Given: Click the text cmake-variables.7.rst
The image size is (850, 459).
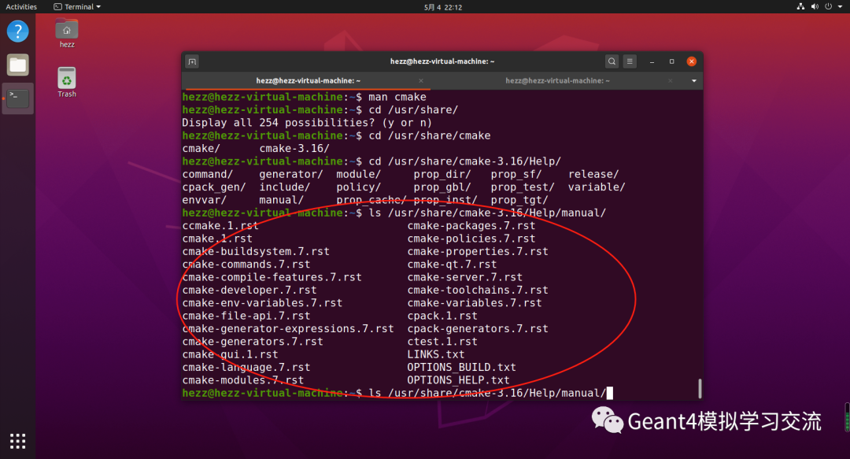Looking at the screenshot, I should pos(475,303).
